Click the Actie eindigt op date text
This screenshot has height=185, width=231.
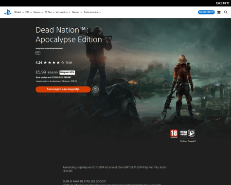[x=53, y=77]
